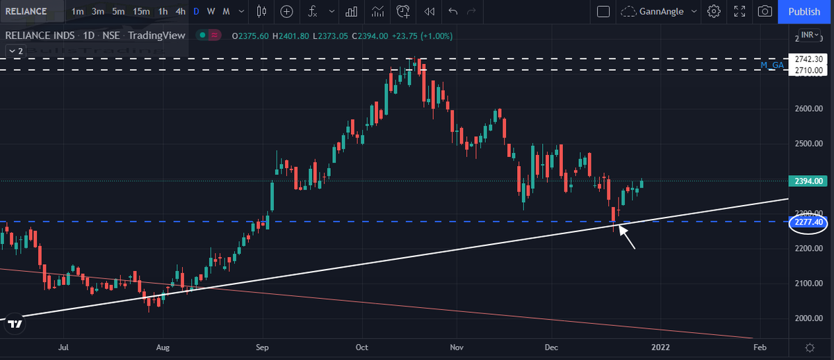The height and width of the screenshot is (360, 834).
Task: Select the 5m timeframe
Action: click(119, 12)
